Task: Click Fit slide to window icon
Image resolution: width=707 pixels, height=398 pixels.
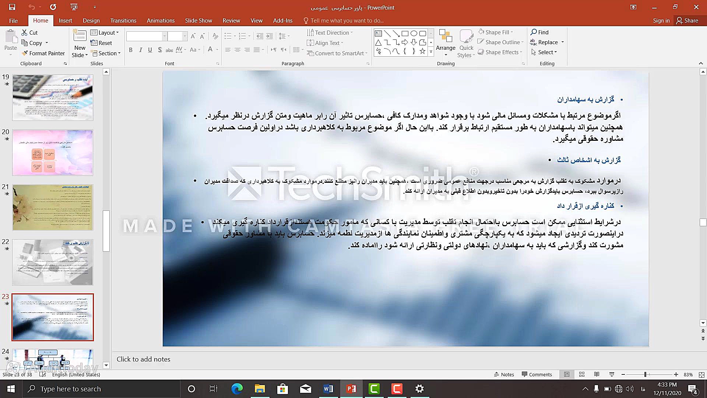Action: coord(701,374)
